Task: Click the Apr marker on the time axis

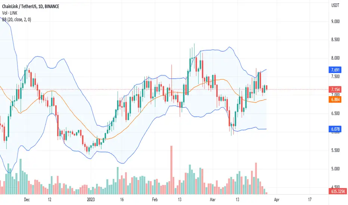Action: [277, 199]
